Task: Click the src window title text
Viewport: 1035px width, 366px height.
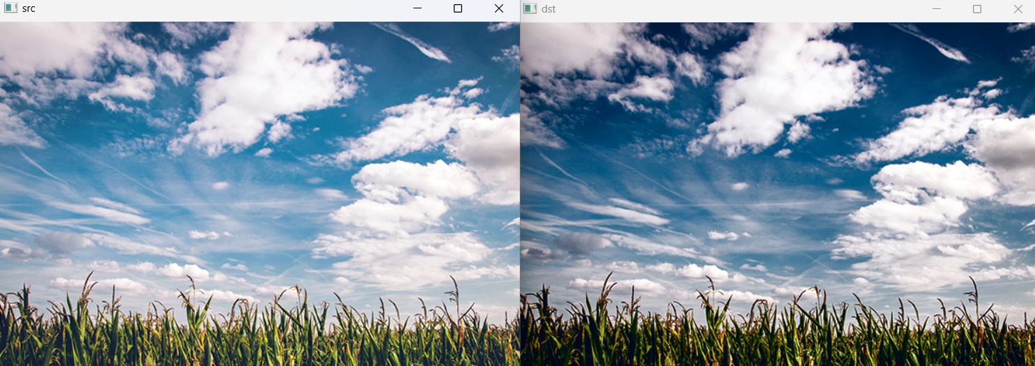Action: (29, 8)
